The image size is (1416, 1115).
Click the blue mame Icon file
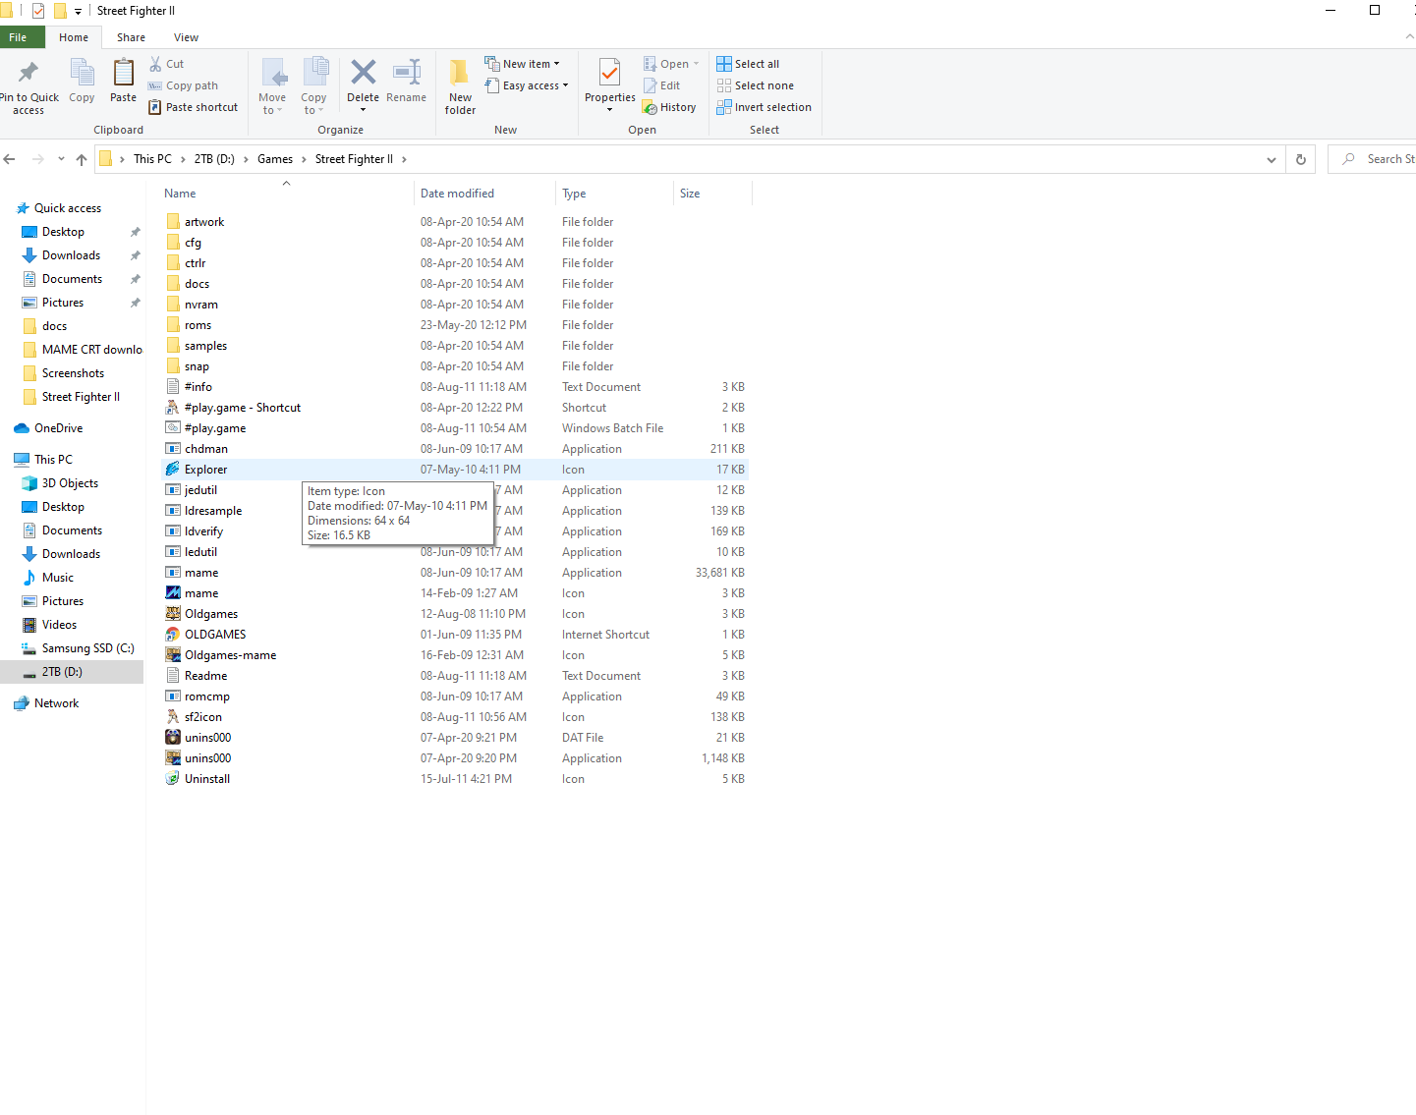pyautogui.click(x=173, y=593)
